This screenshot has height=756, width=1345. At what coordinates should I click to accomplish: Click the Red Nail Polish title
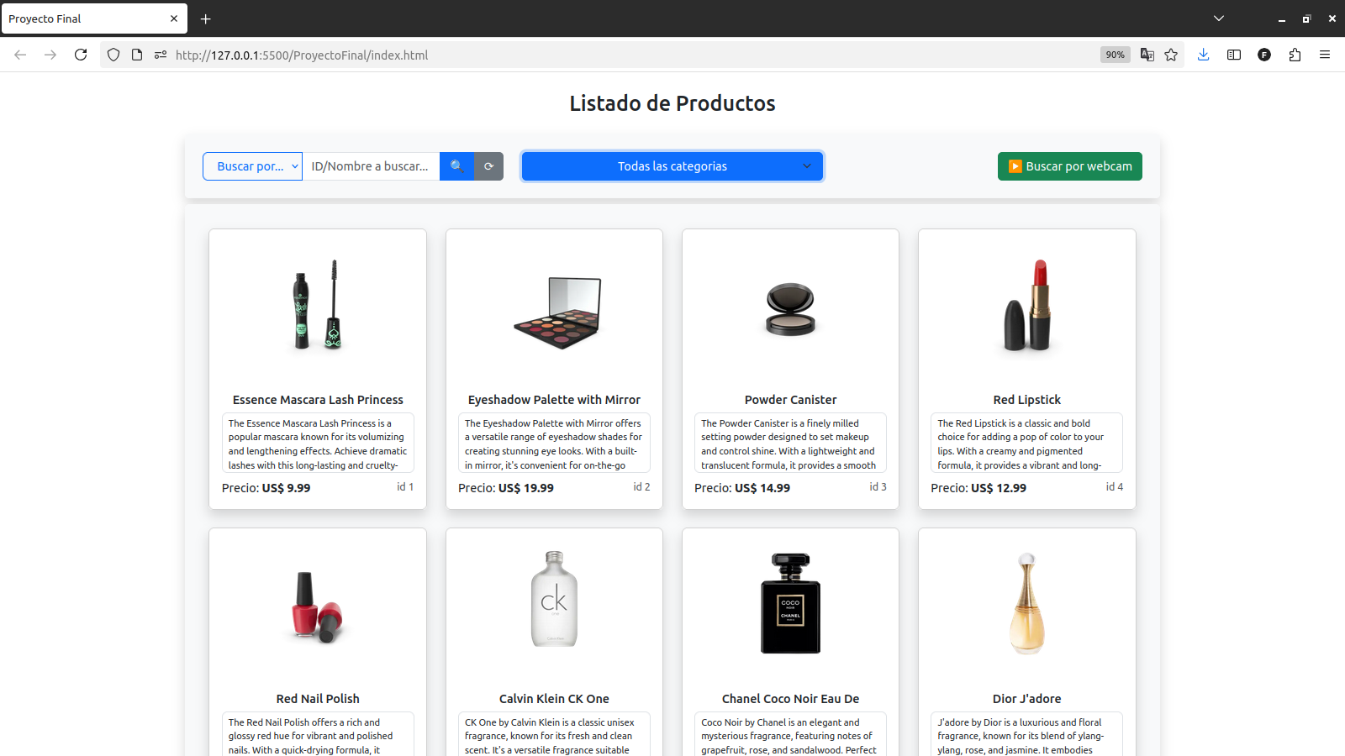pos(318,699)
